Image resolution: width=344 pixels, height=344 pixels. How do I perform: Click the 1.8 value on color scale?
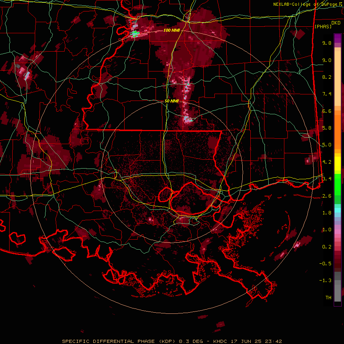click(327, 213)
